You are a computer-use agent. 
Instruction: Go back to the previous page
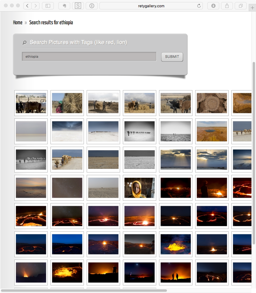coord(27,6)
